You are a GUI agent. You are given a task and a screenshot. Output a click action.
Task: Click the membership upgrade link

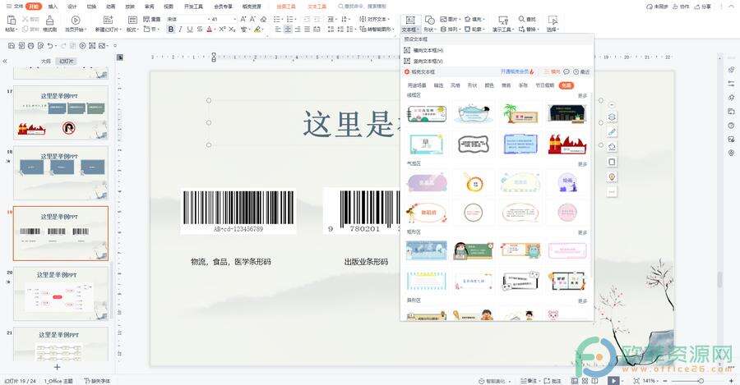click(x=517, y=71)
